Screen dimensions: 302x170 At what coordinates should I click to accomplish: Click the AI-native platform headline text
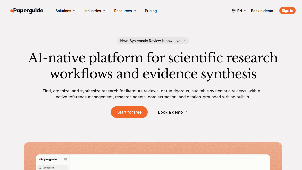point(153,66)
